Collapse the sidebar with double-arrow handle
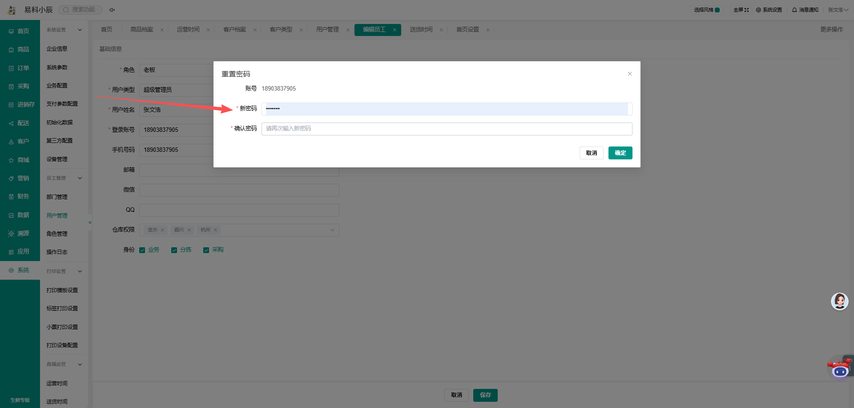 point(90,222)
